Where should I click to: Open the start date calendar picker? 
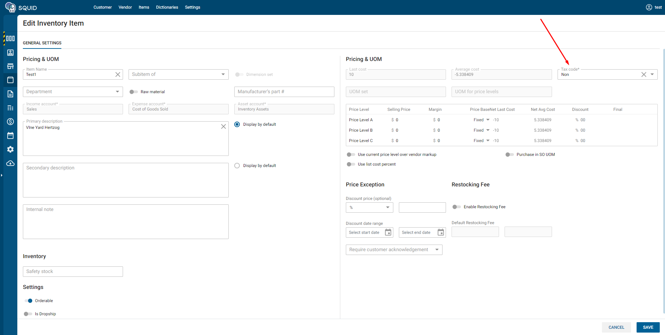click(x=388, y=232)
